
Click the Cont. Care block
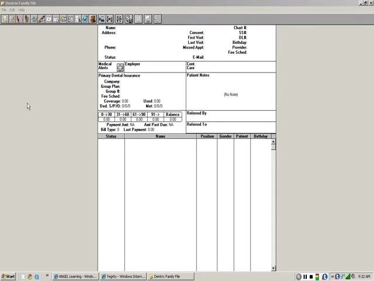point(231,67)
